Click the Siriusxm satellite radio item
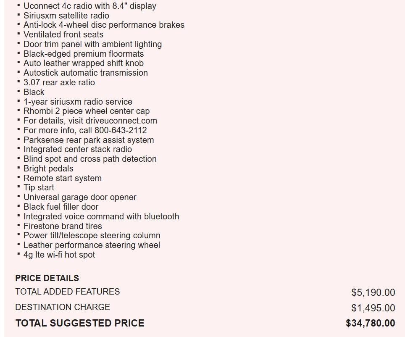This screenshot has height=337, width=405. point(66,16)
